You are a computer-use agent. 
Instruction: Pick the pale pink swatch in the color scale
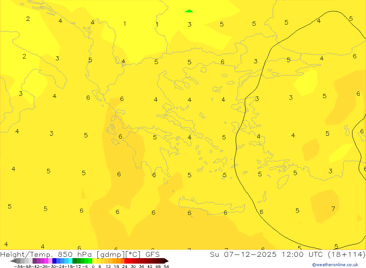click(50, 261)
